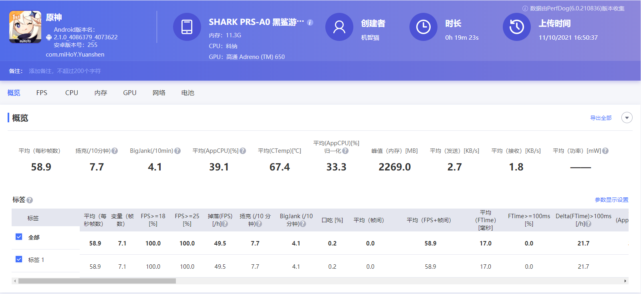Image resolution: width=641 pixels, height=294 pixels.
Task: Uncheck the 标签 1 row checkbox
Action: click(19, 259)
